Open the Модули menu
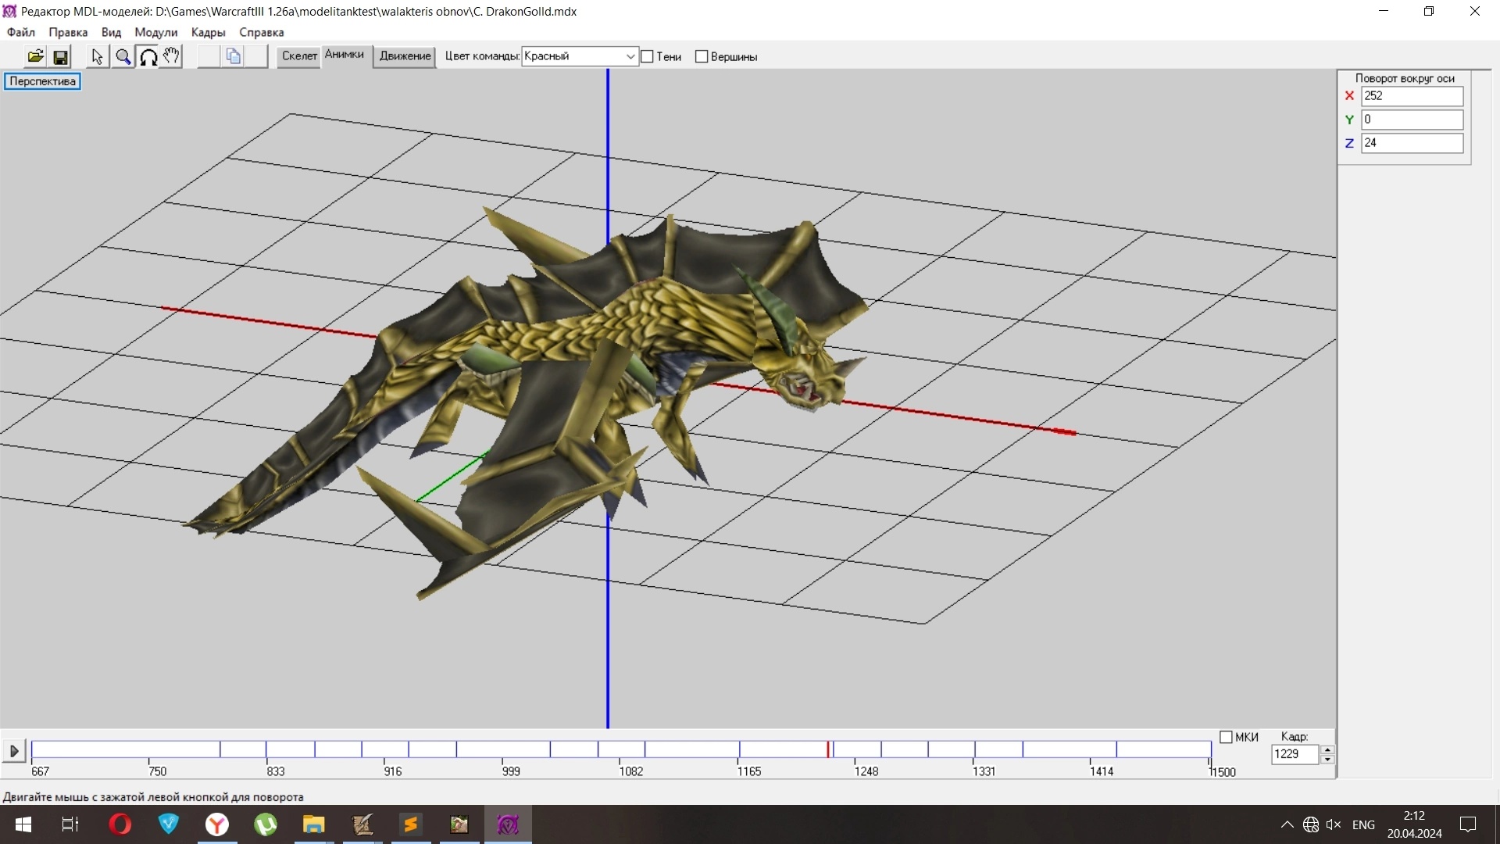This screenshot has height=844, width=1500. (155, 32)
